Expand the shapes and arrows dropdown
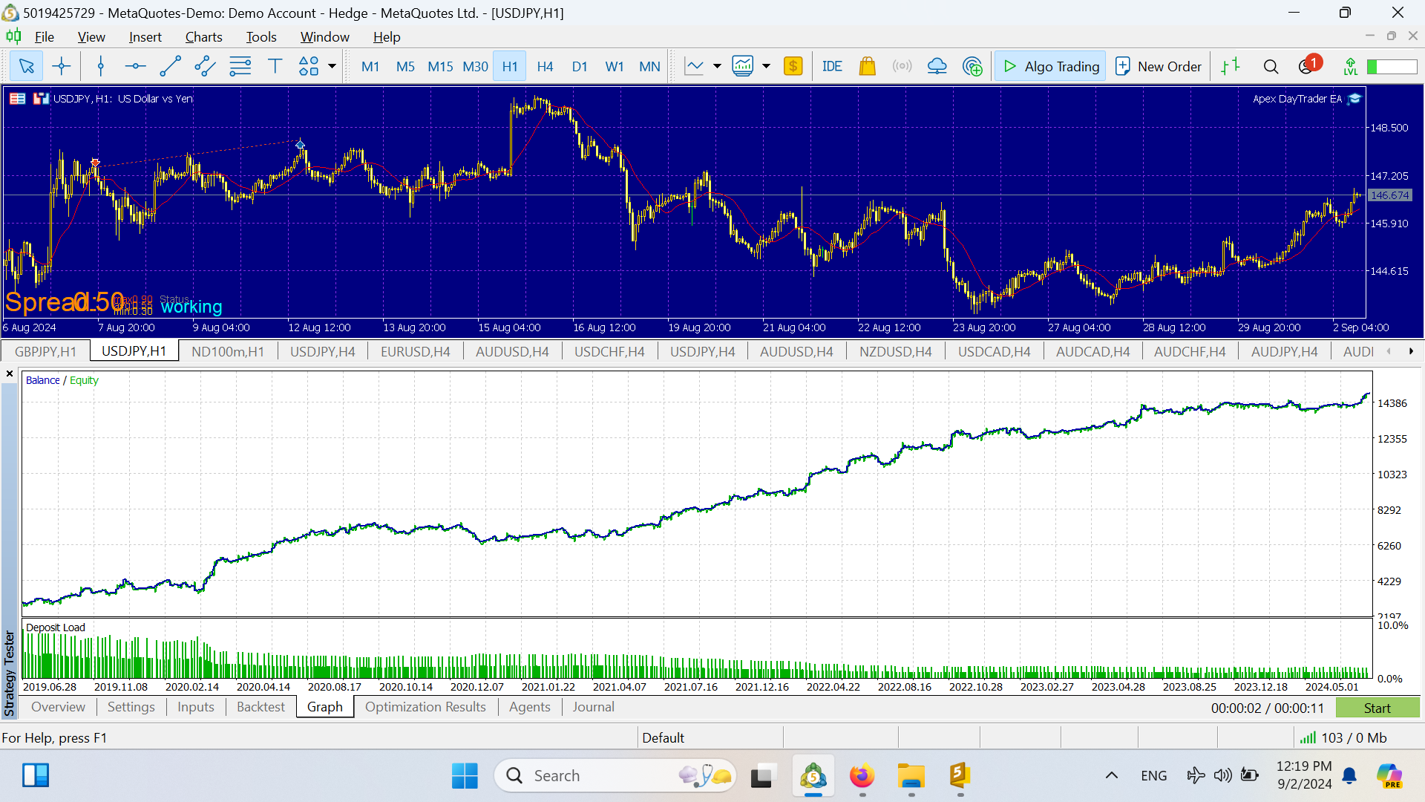This screenshot has height=802, width=1425. [x=331, y=65]
